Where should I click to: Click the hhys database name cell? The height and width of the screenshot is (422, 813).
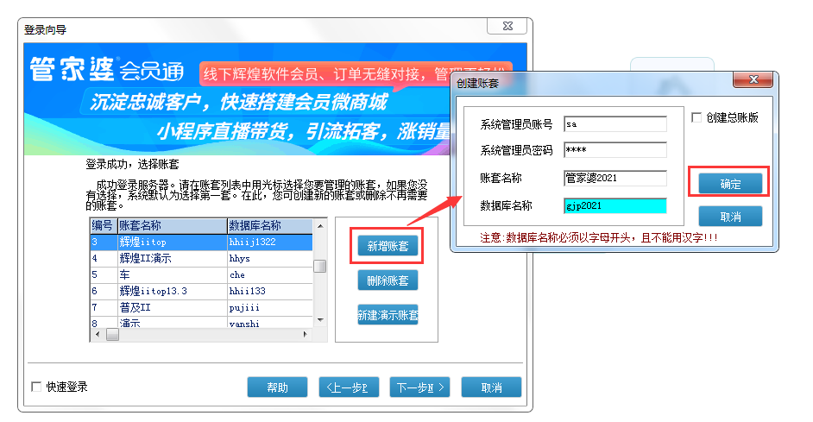tap(270, 258)
